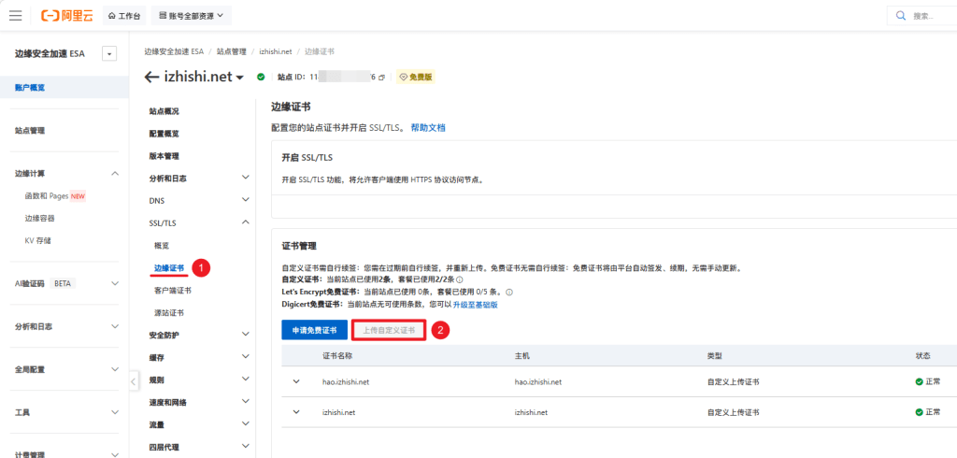Click certificate name hao.izhishi.net
The image size is (957, 458).
click(346, 381)
